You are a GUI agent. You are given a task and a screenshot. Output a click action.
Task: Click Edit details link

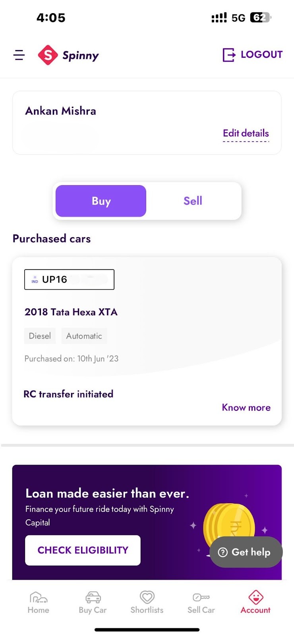coord(246,133)
